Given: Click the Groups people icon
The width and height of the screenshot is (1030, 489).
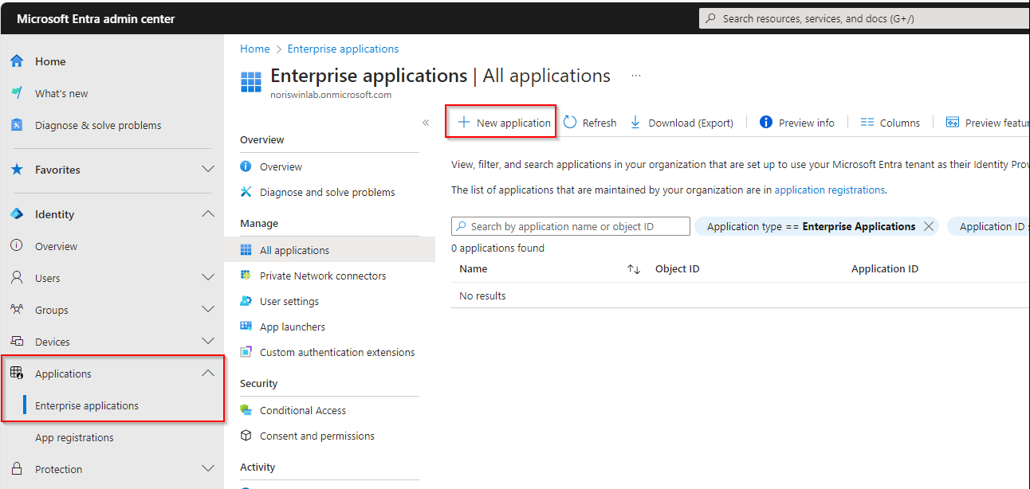Looking at the screenshot, I should [x=17, y=310].
